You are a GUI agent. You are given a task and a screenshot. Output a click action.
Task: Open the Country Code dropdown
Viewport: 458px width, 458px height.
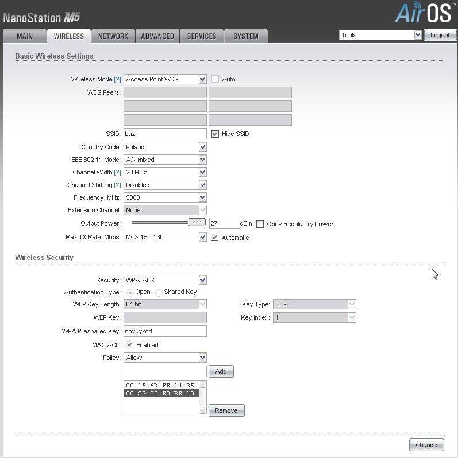tap(165, 147)
